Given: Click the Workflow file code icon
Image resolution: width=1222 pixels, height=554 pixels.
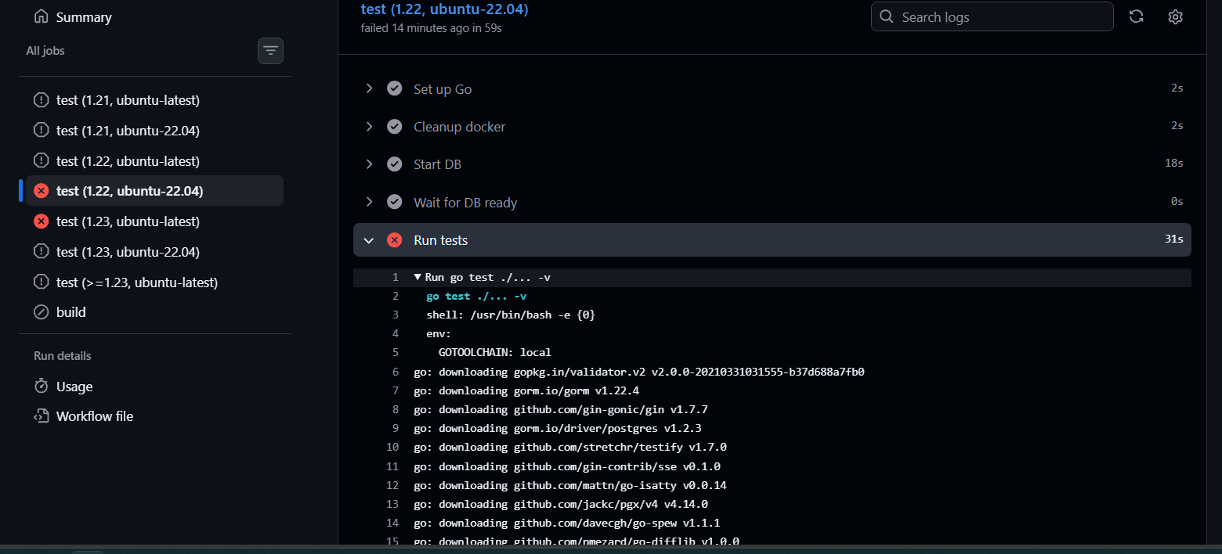Looking at the screenshot, I should point(42,416).
